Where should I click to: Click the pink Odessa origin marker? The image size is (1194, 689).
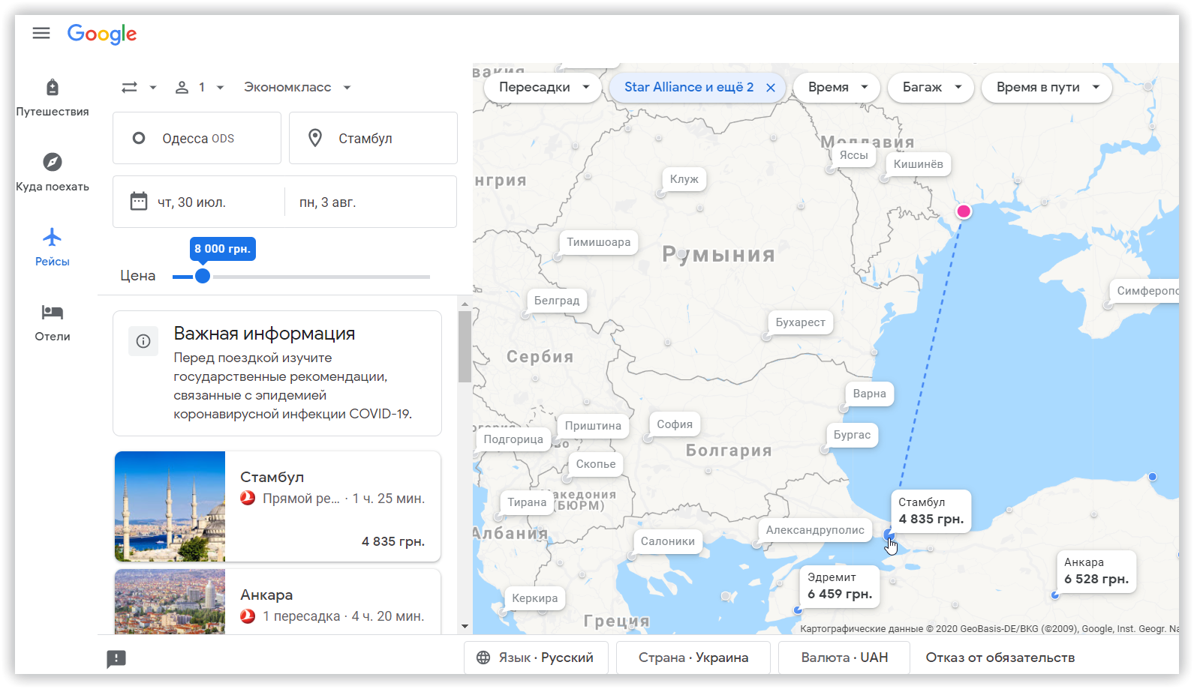[x=964, y=211]
